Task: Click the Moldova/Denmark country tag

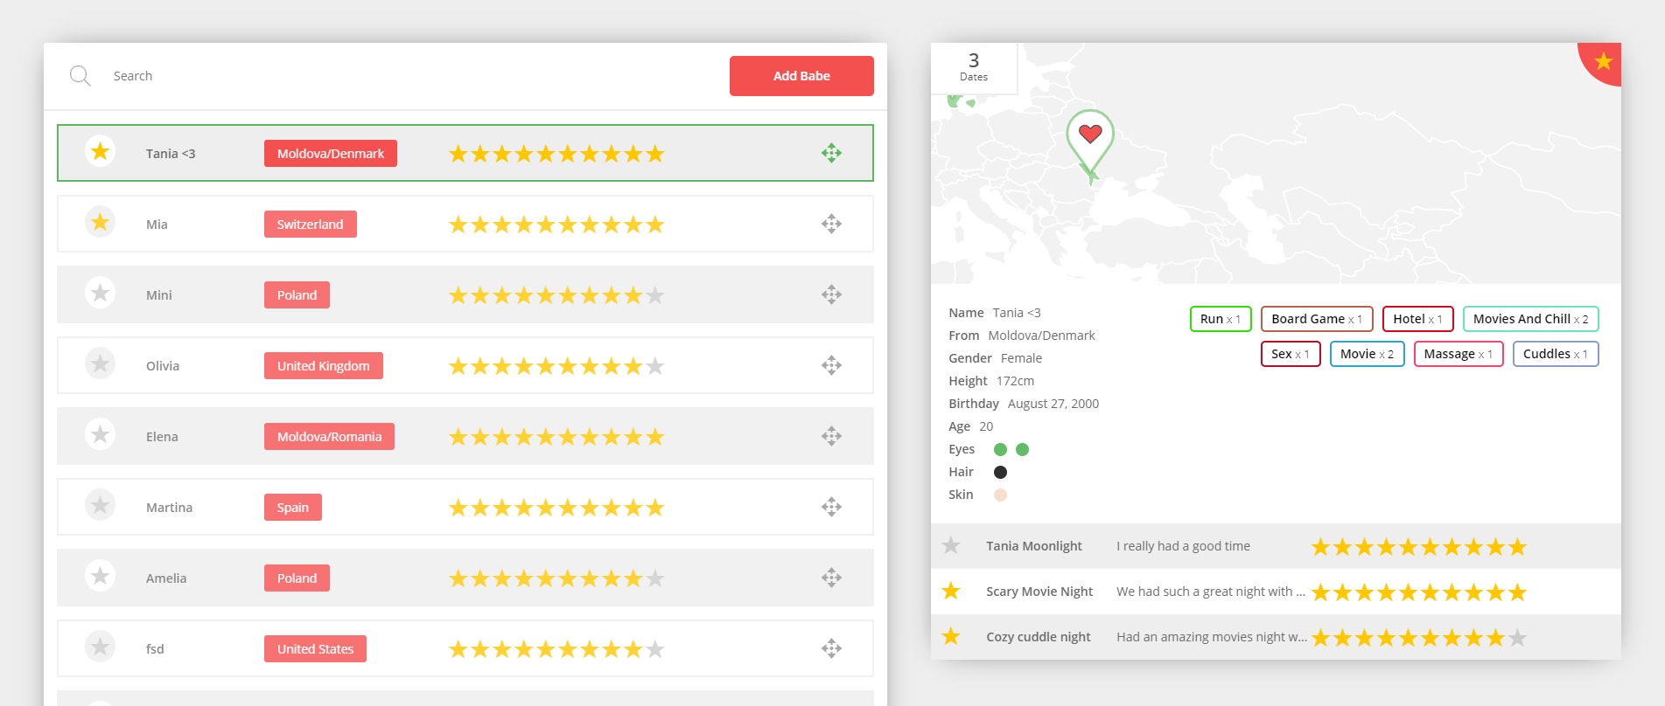Action: pyautogui.click(x=331, y=154)
